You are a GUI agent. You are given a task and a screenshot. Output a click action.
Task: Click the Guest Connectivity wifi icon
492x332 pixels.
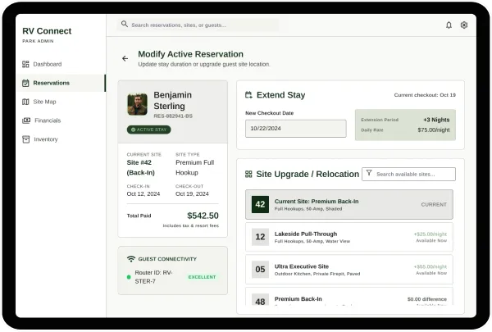coord(131,259)
